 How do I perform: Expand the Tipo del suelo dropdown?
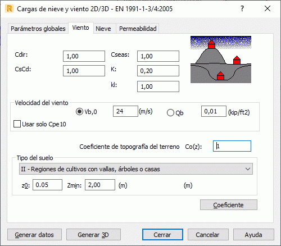[x=136, y=169]
